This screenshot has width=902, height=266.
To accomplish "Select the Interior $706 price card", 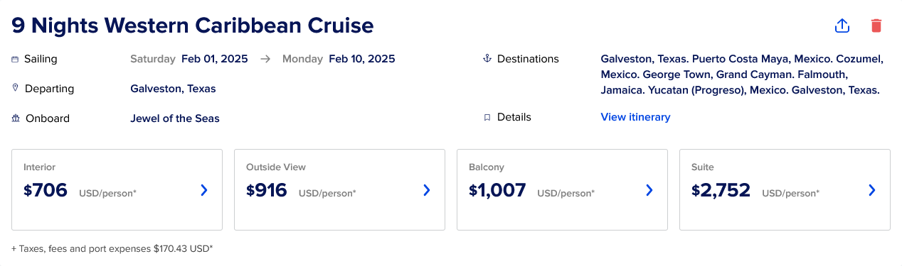I will (117, 189).
